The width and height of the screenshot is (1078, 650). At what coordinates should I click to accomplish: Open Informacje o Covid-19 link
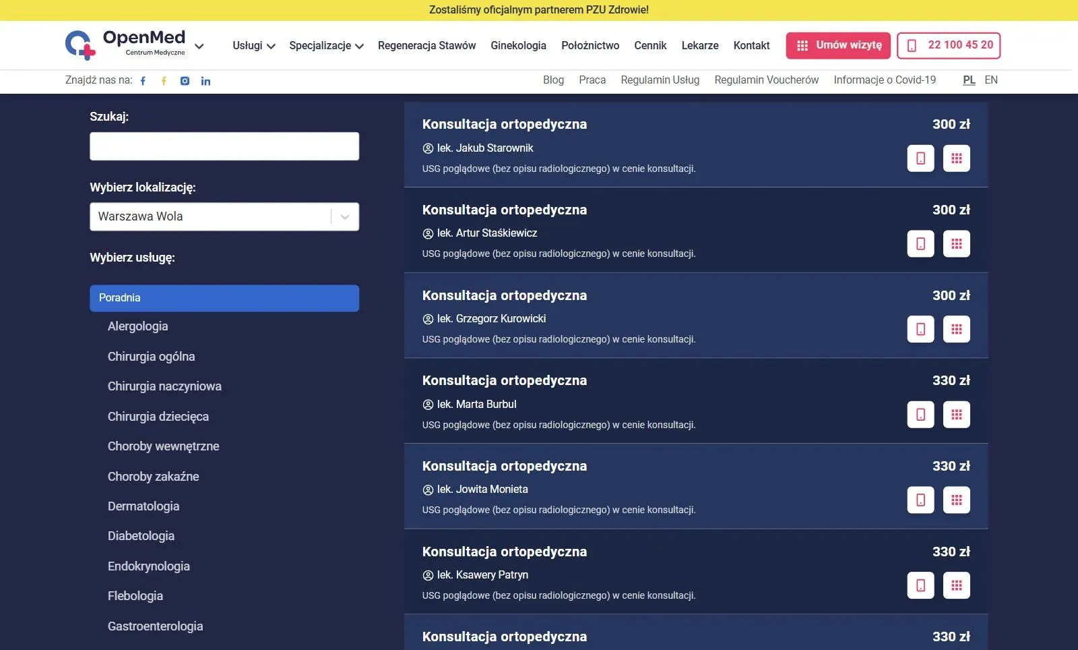(885, 80)
